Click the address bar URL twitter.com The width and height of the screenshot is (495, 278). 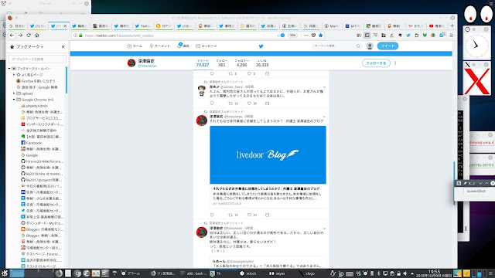click(119, 36)
